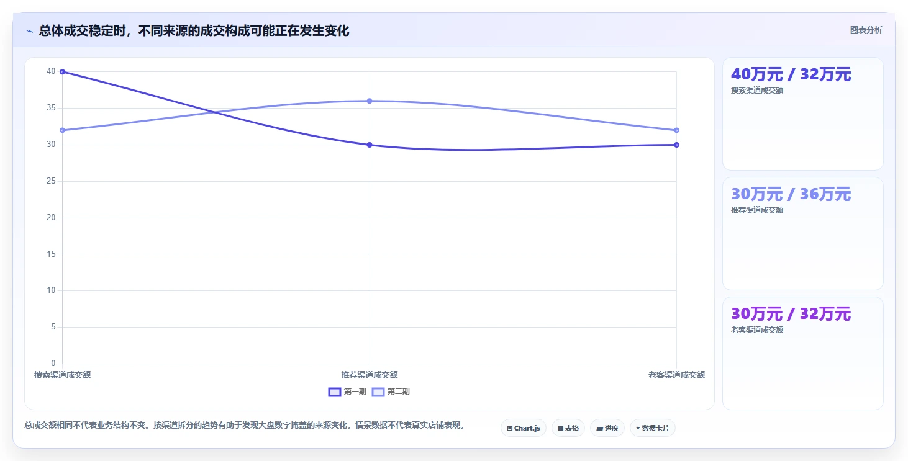Select 第一期 data point for 推荐渠道成交额
Image resolution: width=908 pixels, height=461 pixels.
coord(370,145)
